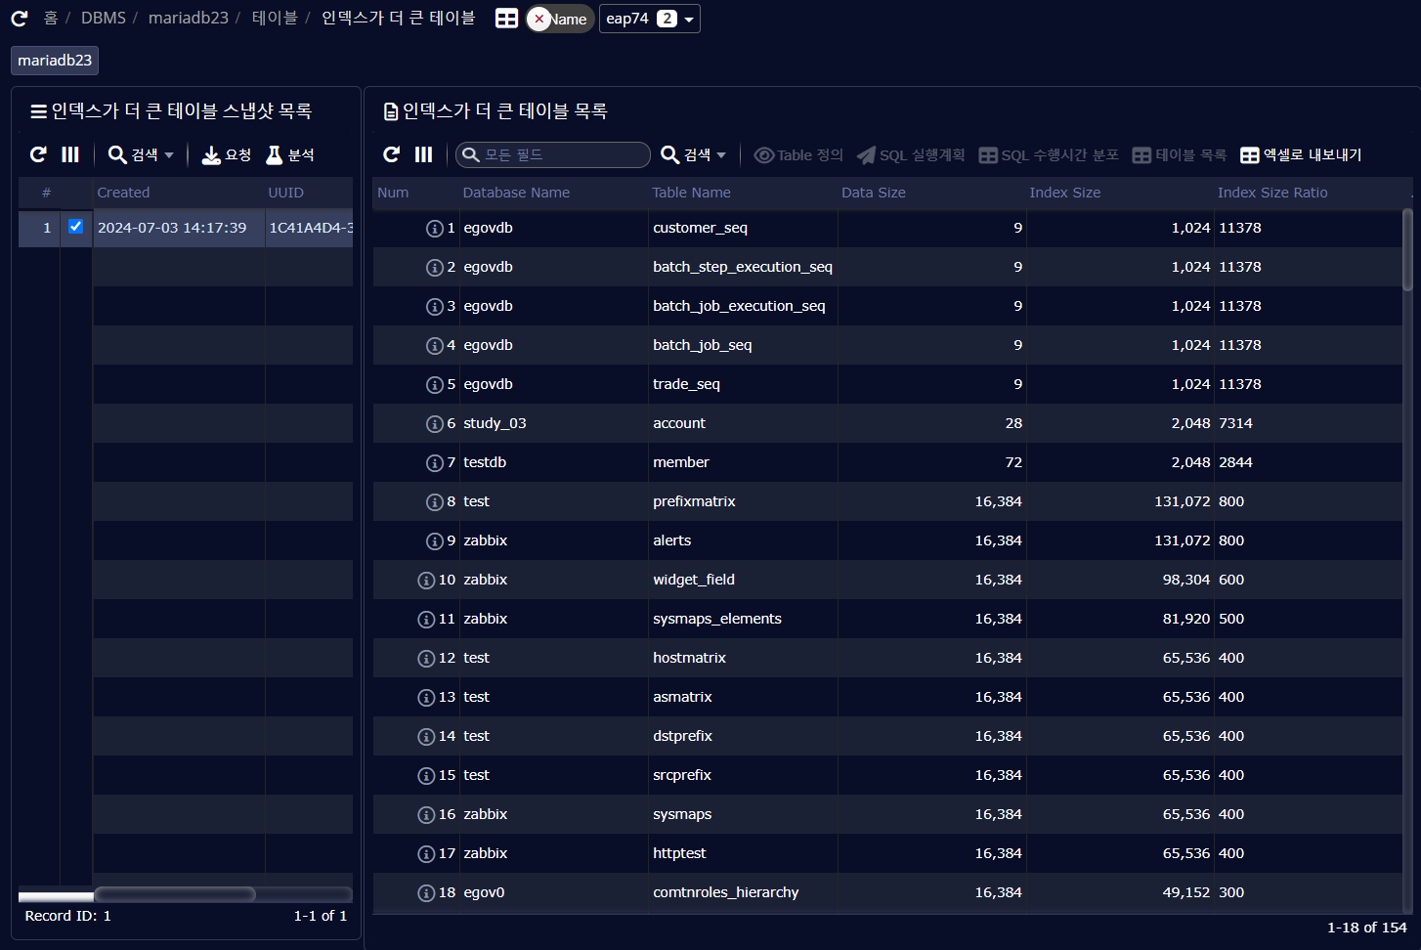Expand the 검색 dropdown in snapshot panel
Image resolution: width=1421 pixels, height=950 pixels.
click(x=142, y=154)
